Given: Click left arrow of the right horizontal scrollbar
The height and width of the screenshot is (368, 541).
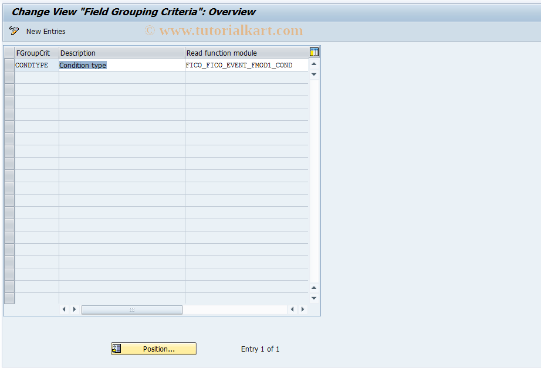Looking at the screenshot, I should (292, 309).
